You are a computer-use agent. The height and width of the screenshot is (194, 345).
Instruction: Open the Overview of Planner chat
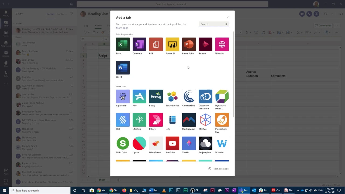(44, 87)
